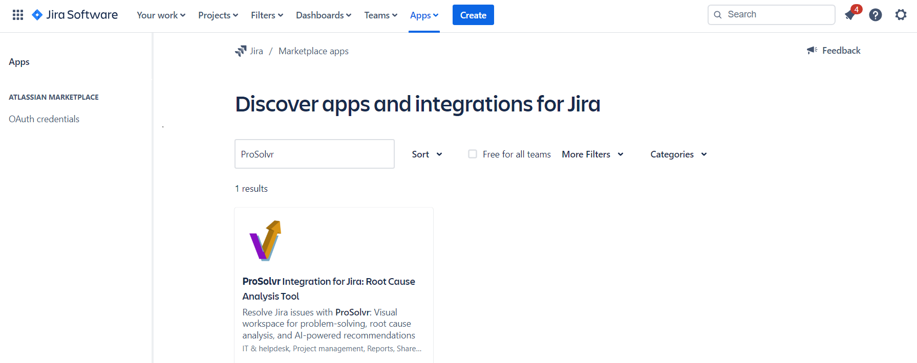This screenshot has height=363, width=917.
Task: Open the Categories dropdown
Action: (x=678, y=154)
